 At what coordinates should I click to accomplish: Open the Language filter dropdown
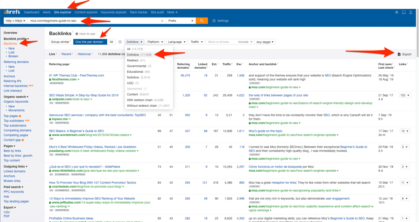176,42
